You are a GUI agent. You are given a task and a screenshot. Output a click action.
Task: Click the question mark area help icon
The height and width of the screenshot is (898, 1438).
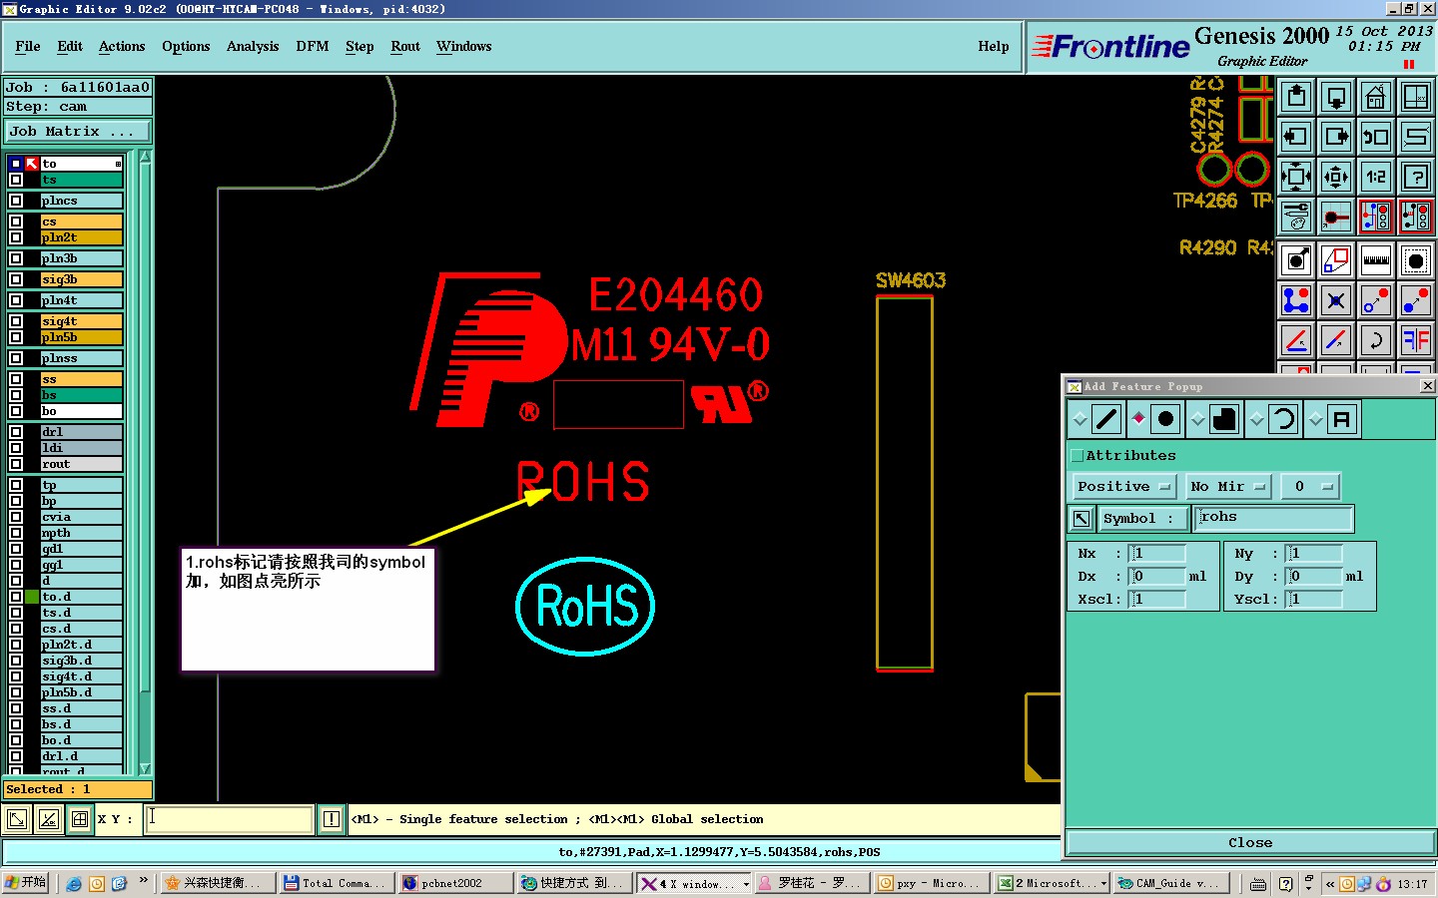point(1416,177)
